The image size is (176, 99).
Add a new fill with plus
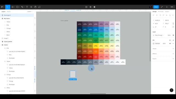point(173,40)
